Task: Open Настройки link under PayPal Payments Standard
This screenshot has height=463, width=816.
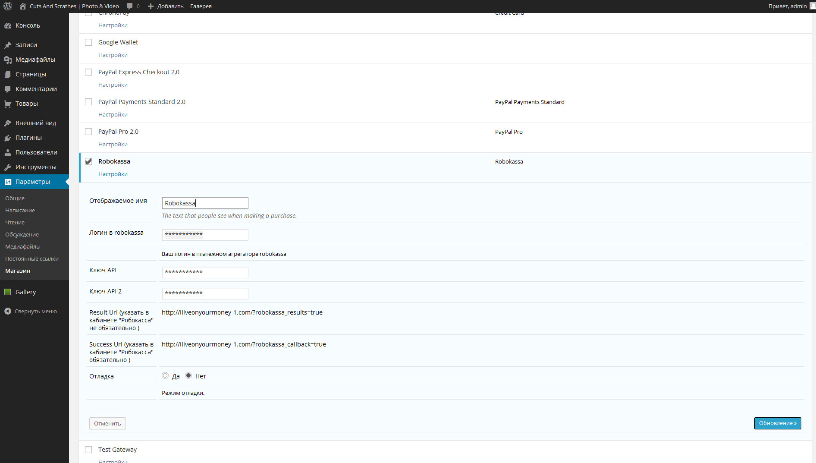Action: 113,114
